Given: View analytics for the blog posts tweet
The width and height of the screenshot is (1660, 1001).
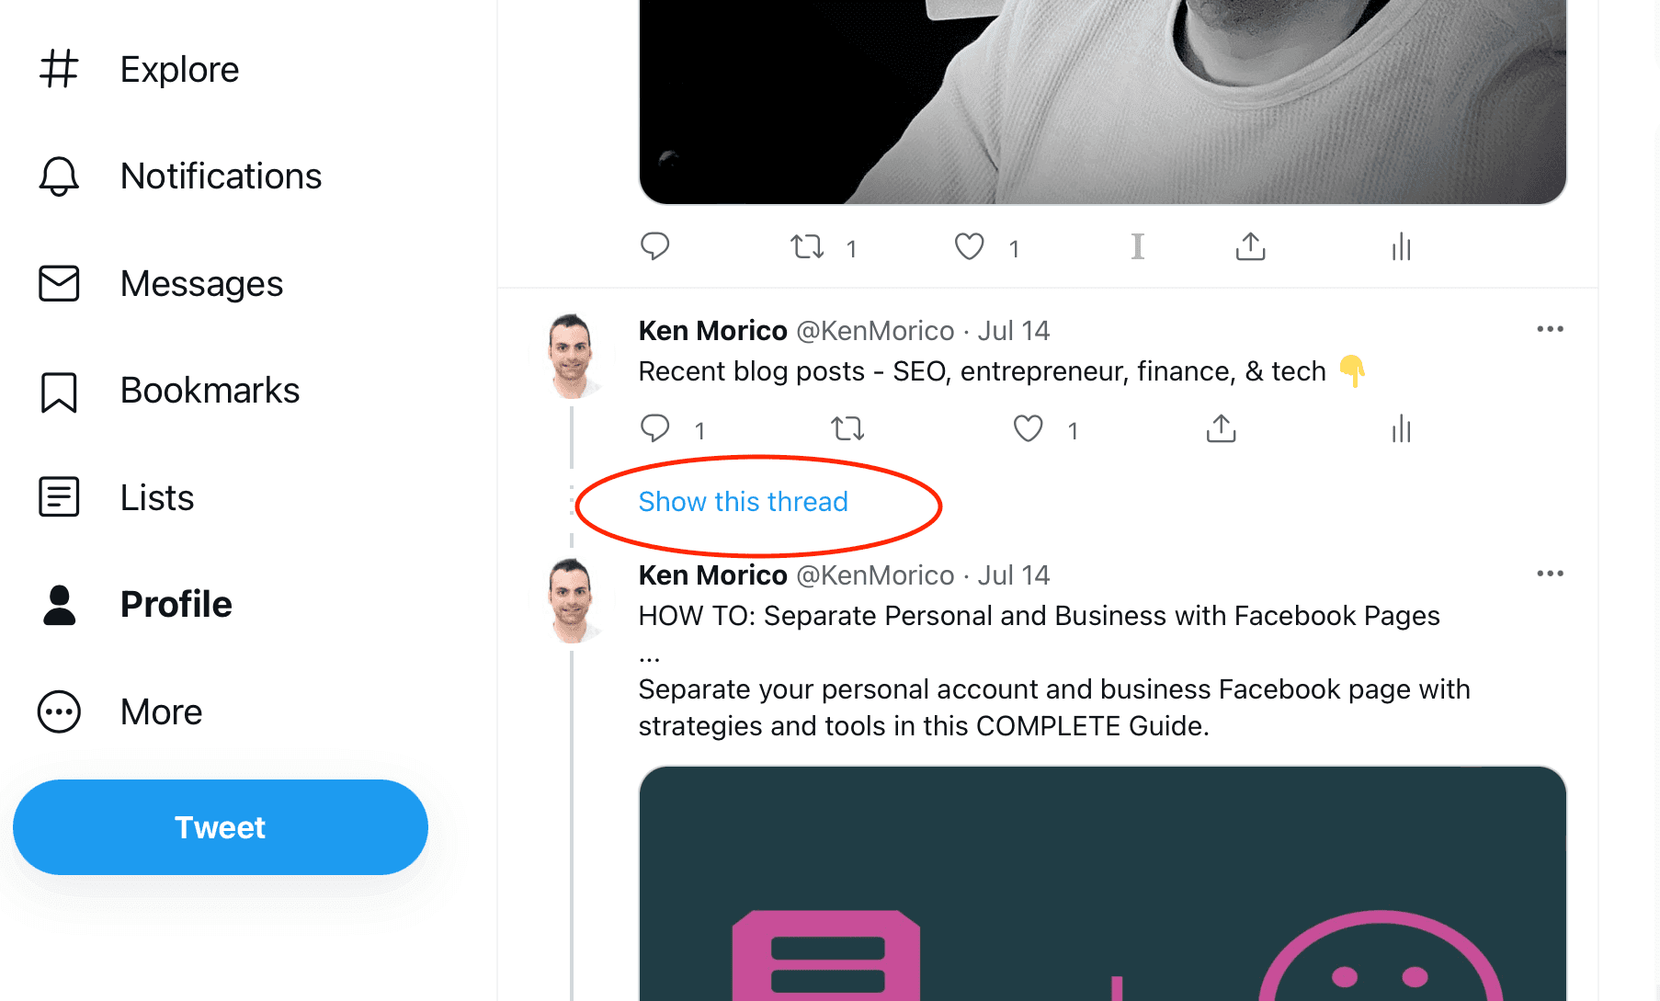Looking at the screenshot, I should coord(1399,427).
